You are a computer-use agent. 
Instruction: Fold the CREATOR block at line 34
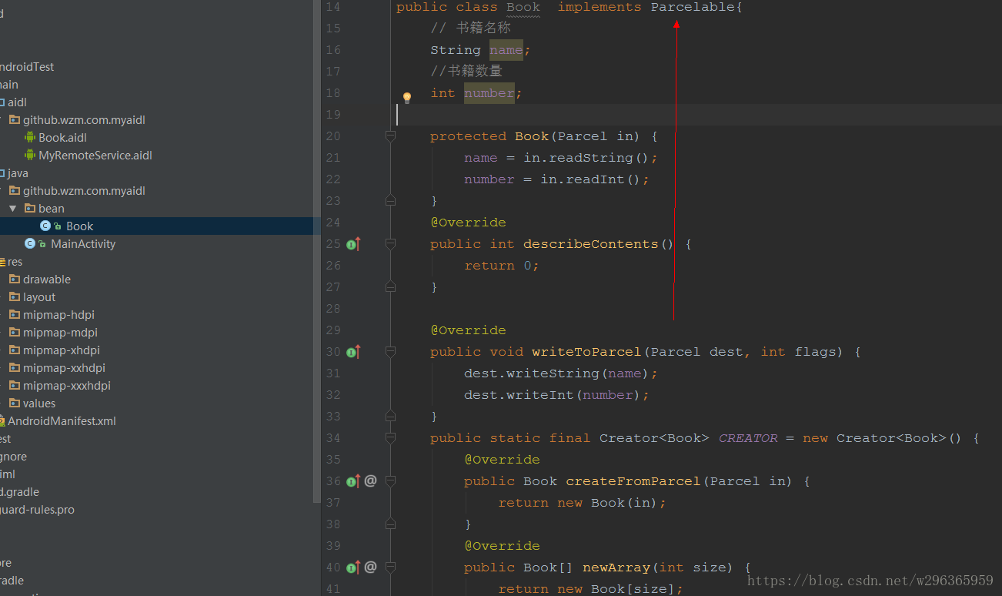(x=390, y=438)
